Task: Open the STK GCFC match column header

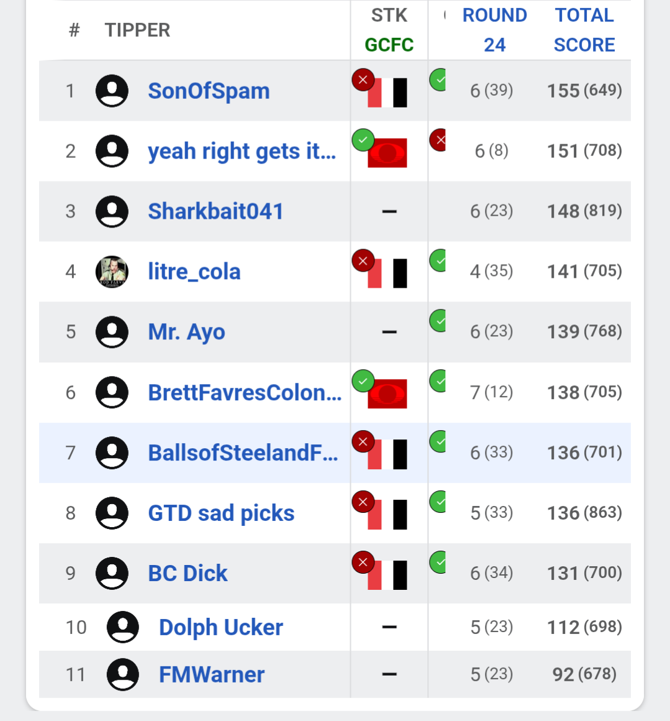Action: click(x=389, y=30)
